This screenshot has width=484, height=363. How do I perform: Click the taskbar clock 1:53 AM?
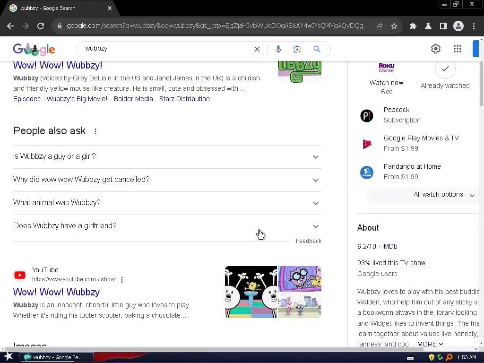pos(467,357)
